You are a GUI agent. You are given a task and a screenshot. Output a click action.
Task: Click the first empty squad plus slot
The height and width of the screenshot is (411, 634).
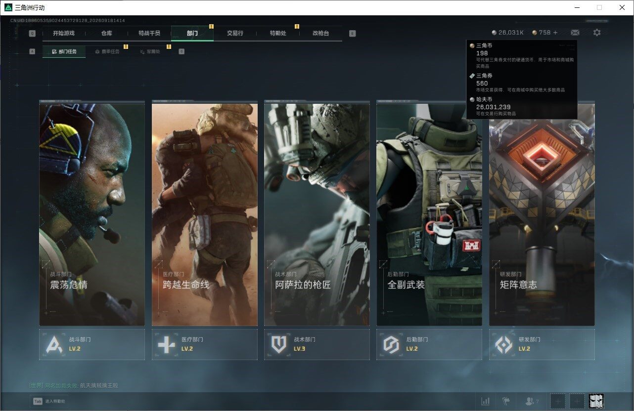pyautogui.click(x=558, y=401)
